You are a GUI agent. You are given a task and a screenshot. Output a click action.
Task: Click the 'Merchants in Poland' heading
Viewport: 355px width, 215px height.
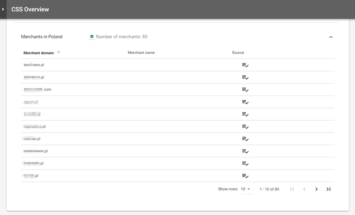42,36
